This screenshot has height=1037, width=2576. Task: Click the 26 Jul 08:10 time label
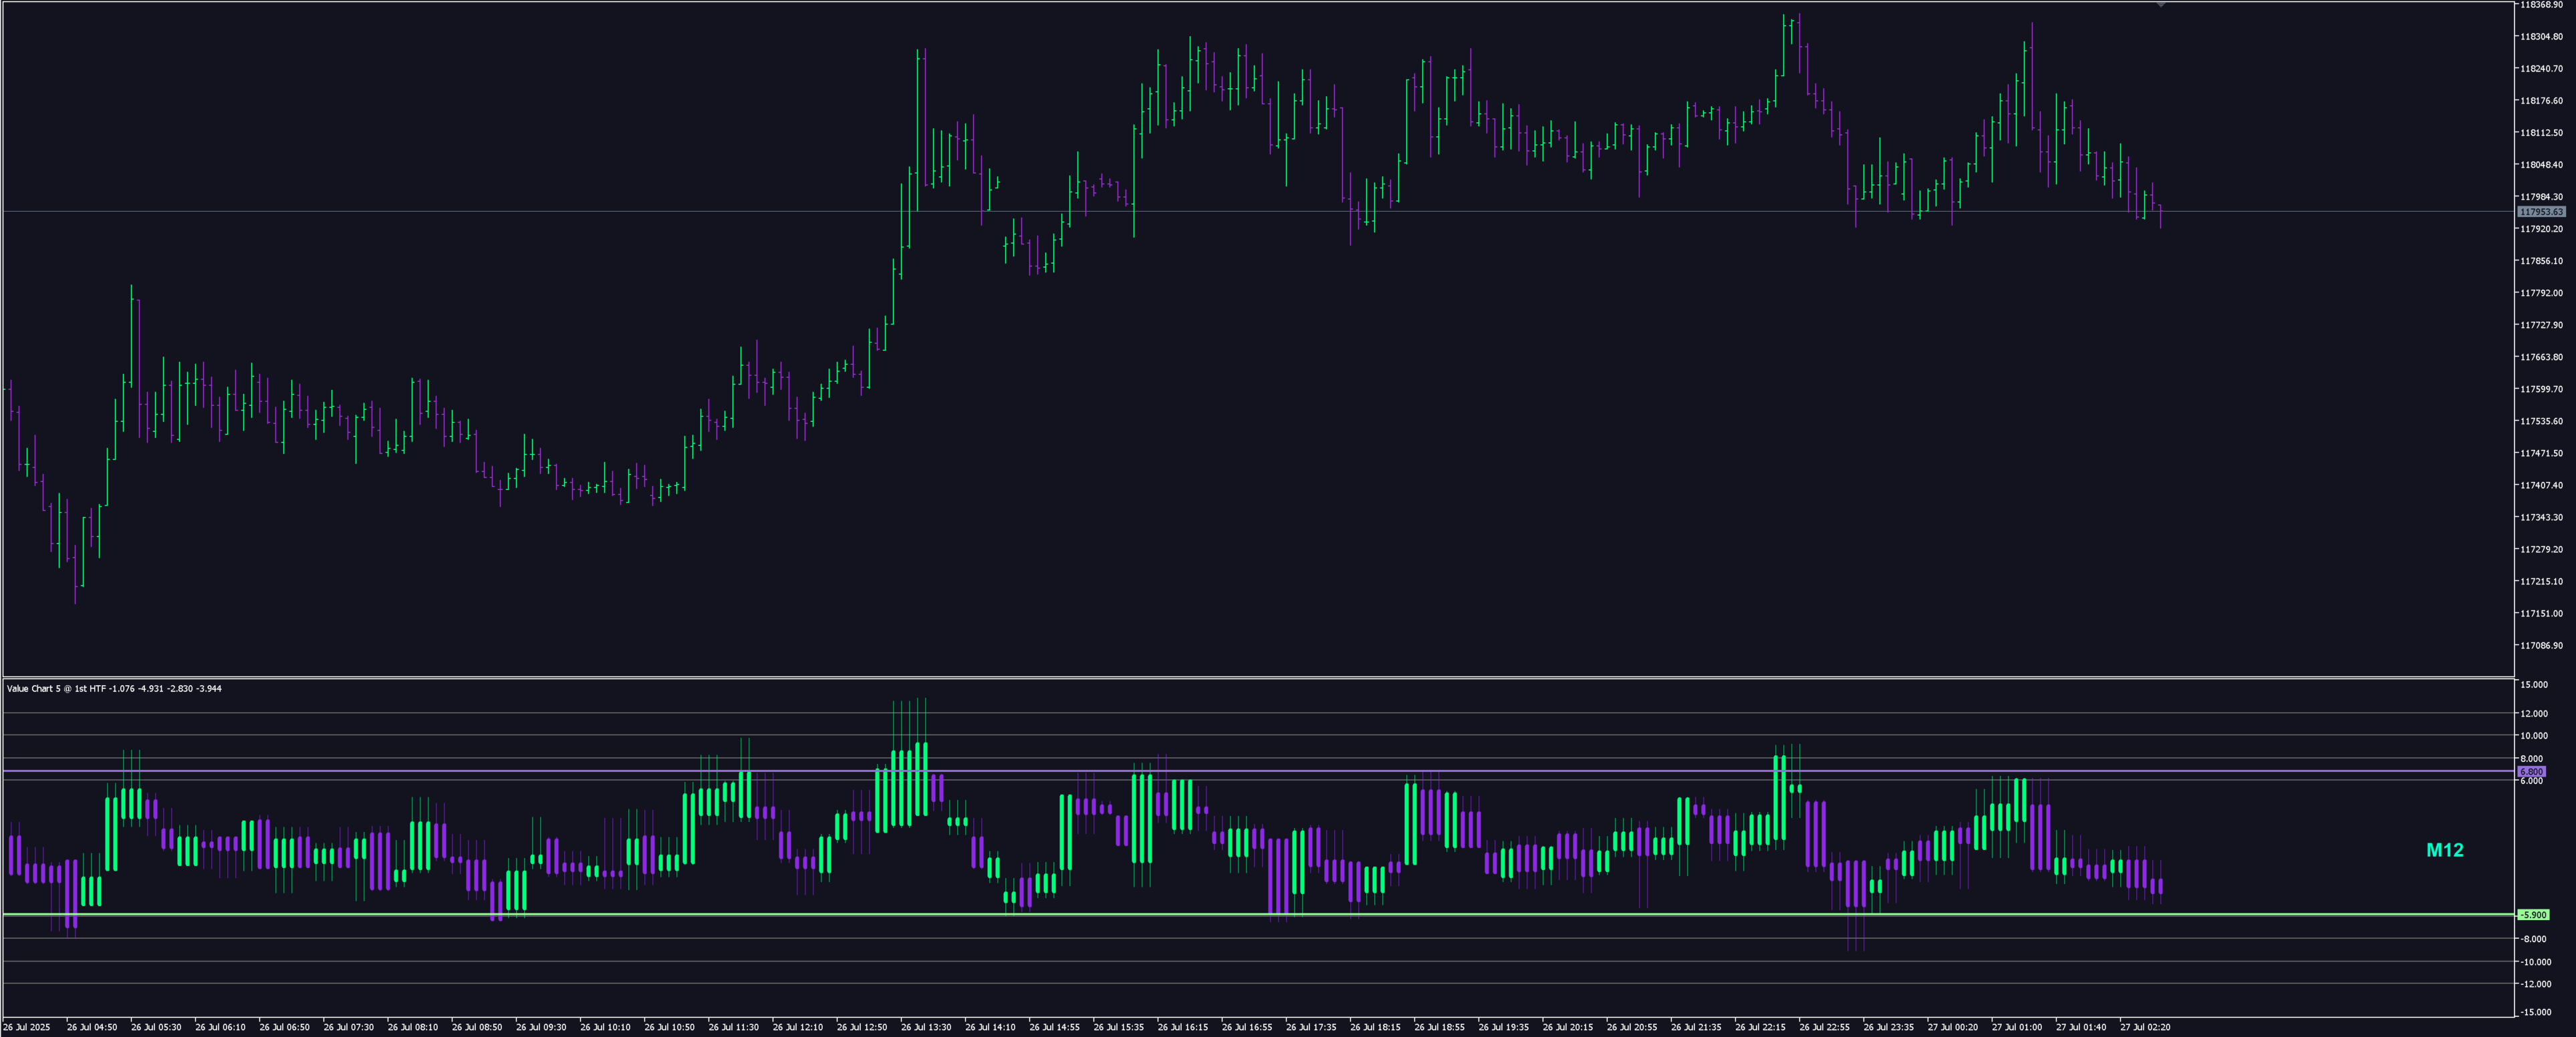[412, 1027]
